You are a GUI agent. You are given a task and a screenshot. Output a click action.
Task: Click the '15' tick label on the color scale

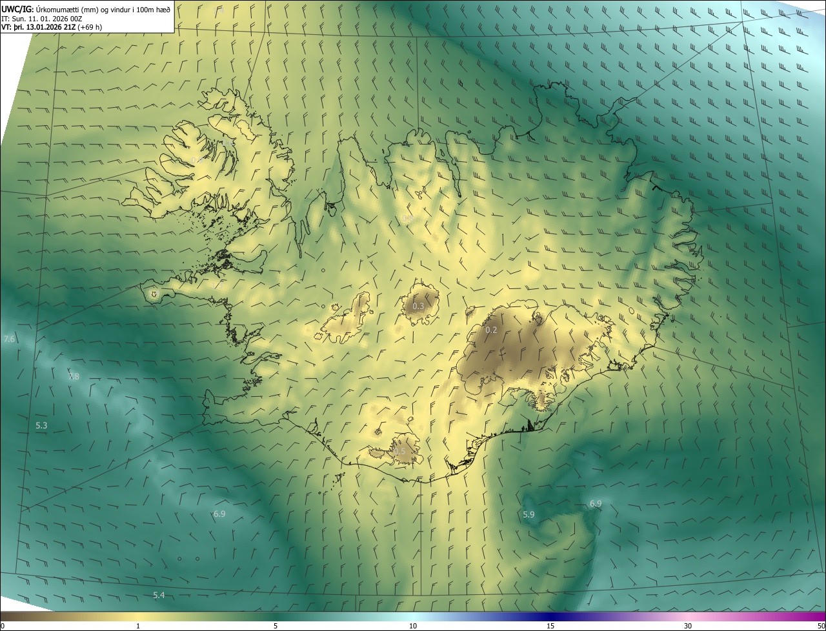click(550, 626)
